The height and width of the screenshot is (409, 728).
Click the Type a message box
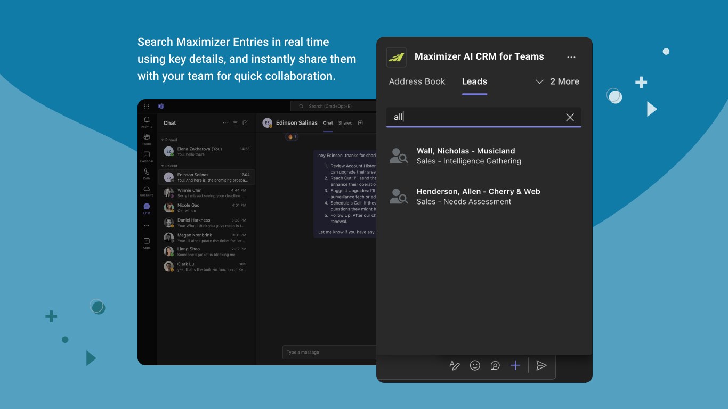click(329, 352)
